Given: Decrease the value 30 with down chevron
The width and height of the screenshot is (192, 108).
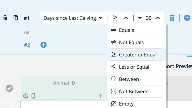Looking at the screenshot, I should click(140, 18).
